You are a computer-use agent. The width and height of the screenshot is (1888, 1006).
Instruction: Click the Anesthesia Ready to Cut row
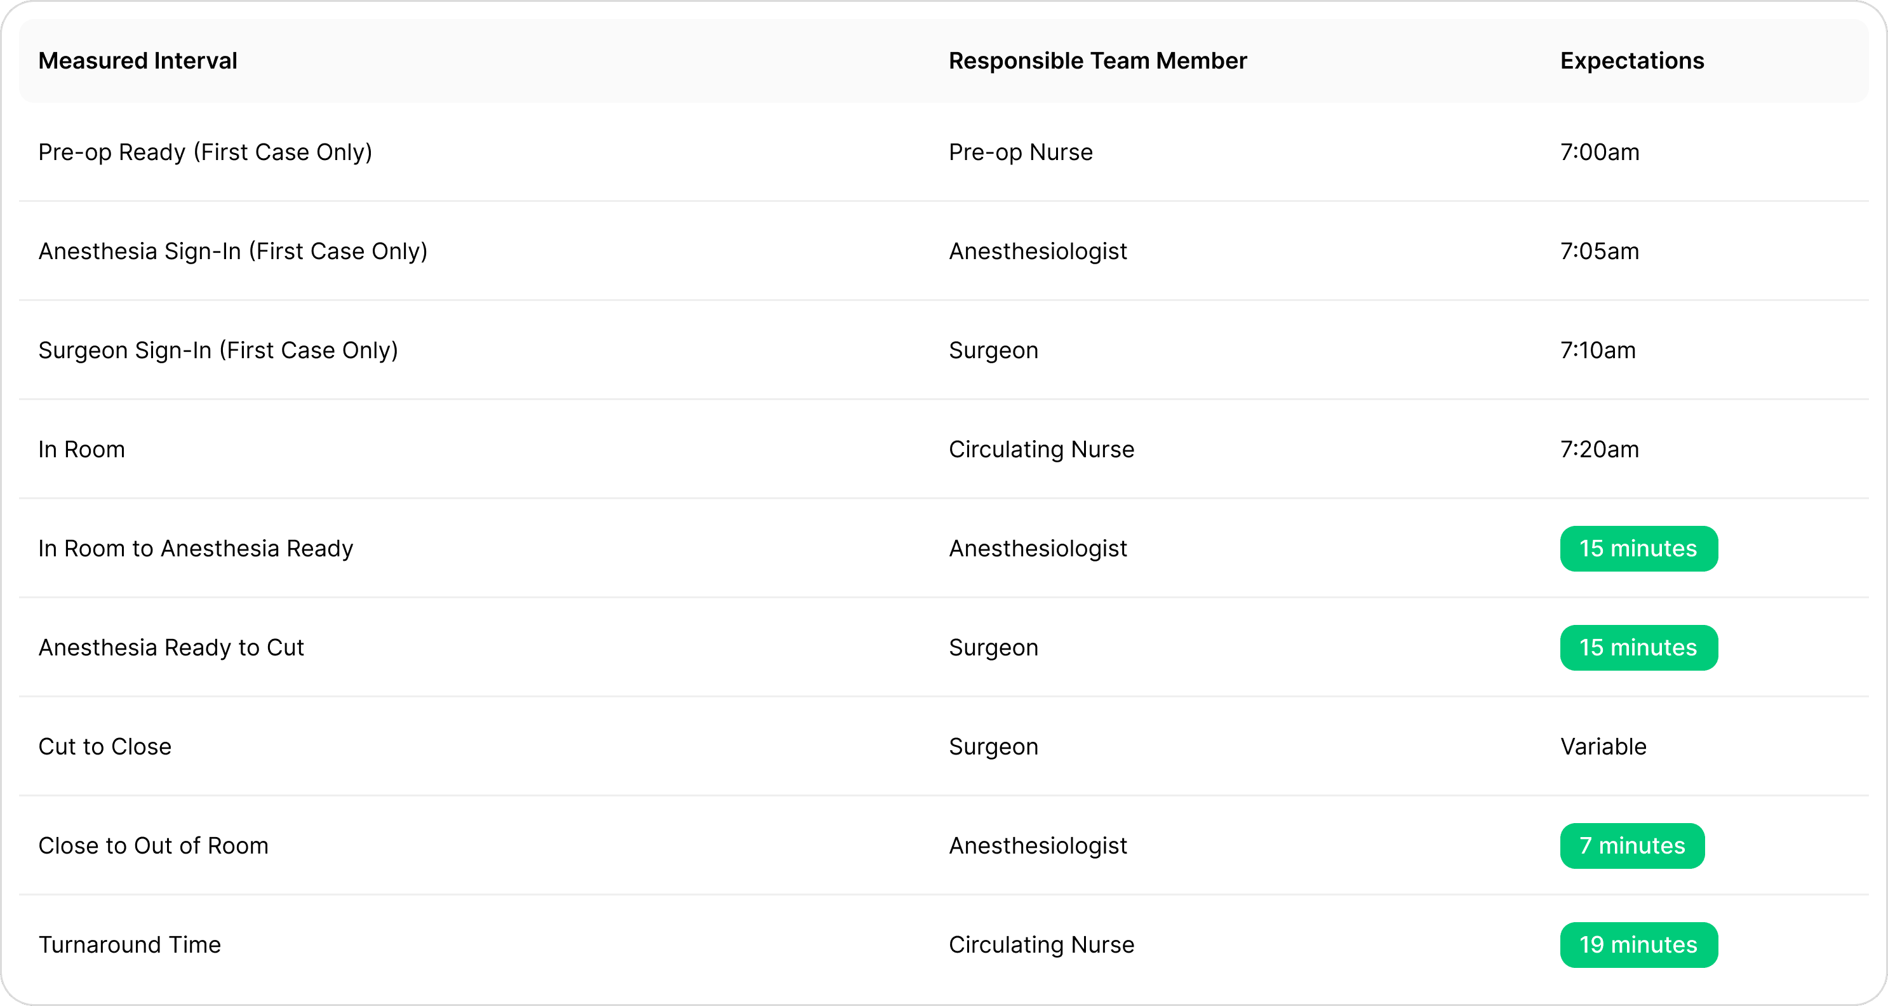(171, 647)
